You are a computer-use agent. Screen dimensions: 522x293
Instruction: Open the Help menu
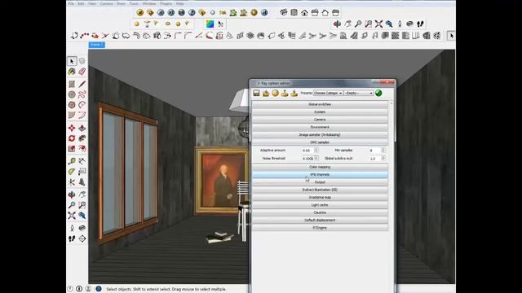coord(180,3)
